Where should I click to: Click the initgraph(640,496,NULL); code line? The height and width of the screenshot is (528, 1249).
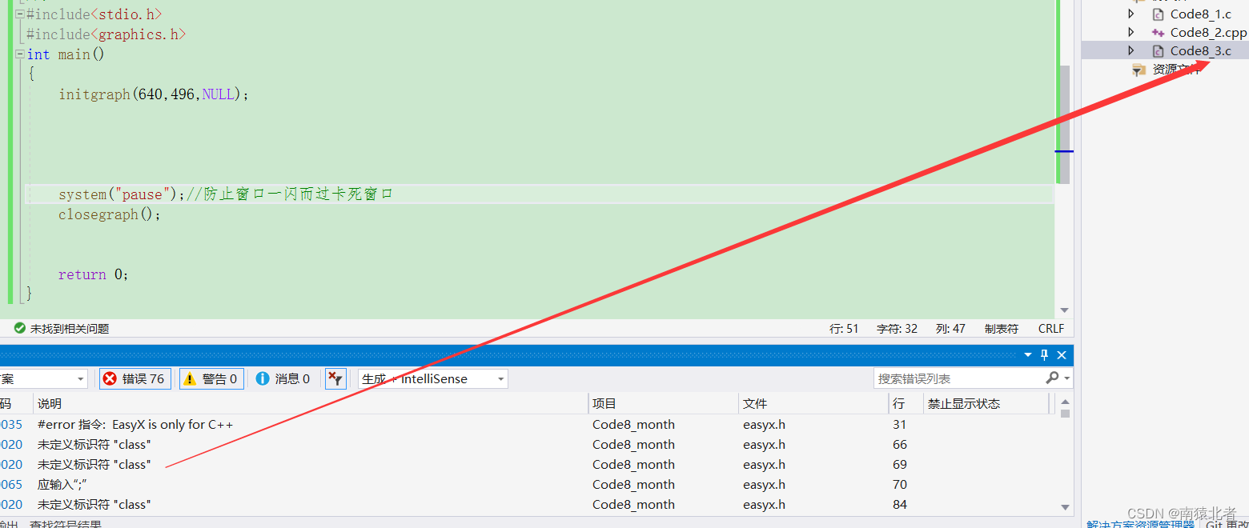click(x=154, y=94)
